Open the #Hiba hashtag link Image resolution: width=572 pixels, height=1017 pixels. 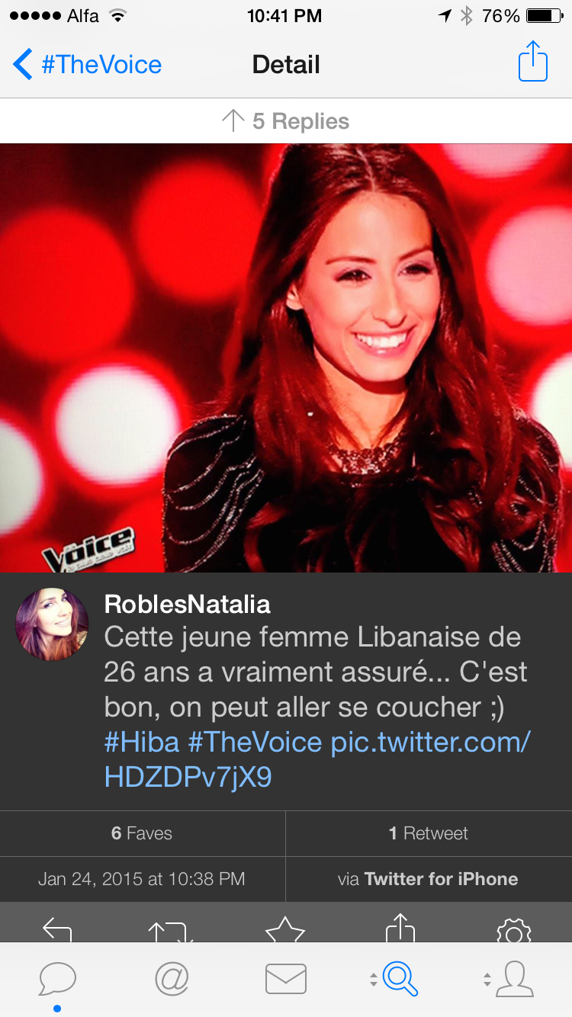142,742
